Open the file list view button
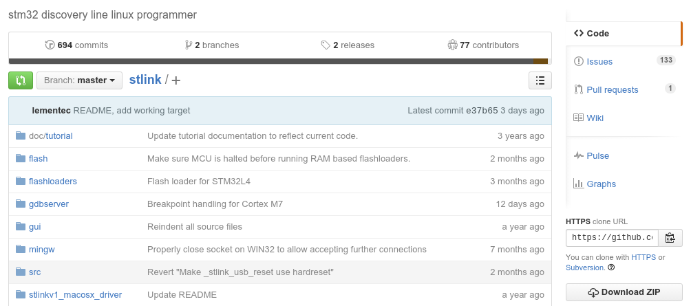 coord(540,80)
